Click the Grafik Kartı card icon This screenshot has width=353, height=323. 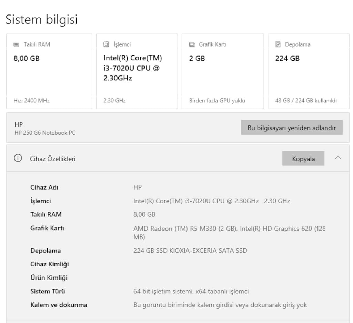coord(192,44)
